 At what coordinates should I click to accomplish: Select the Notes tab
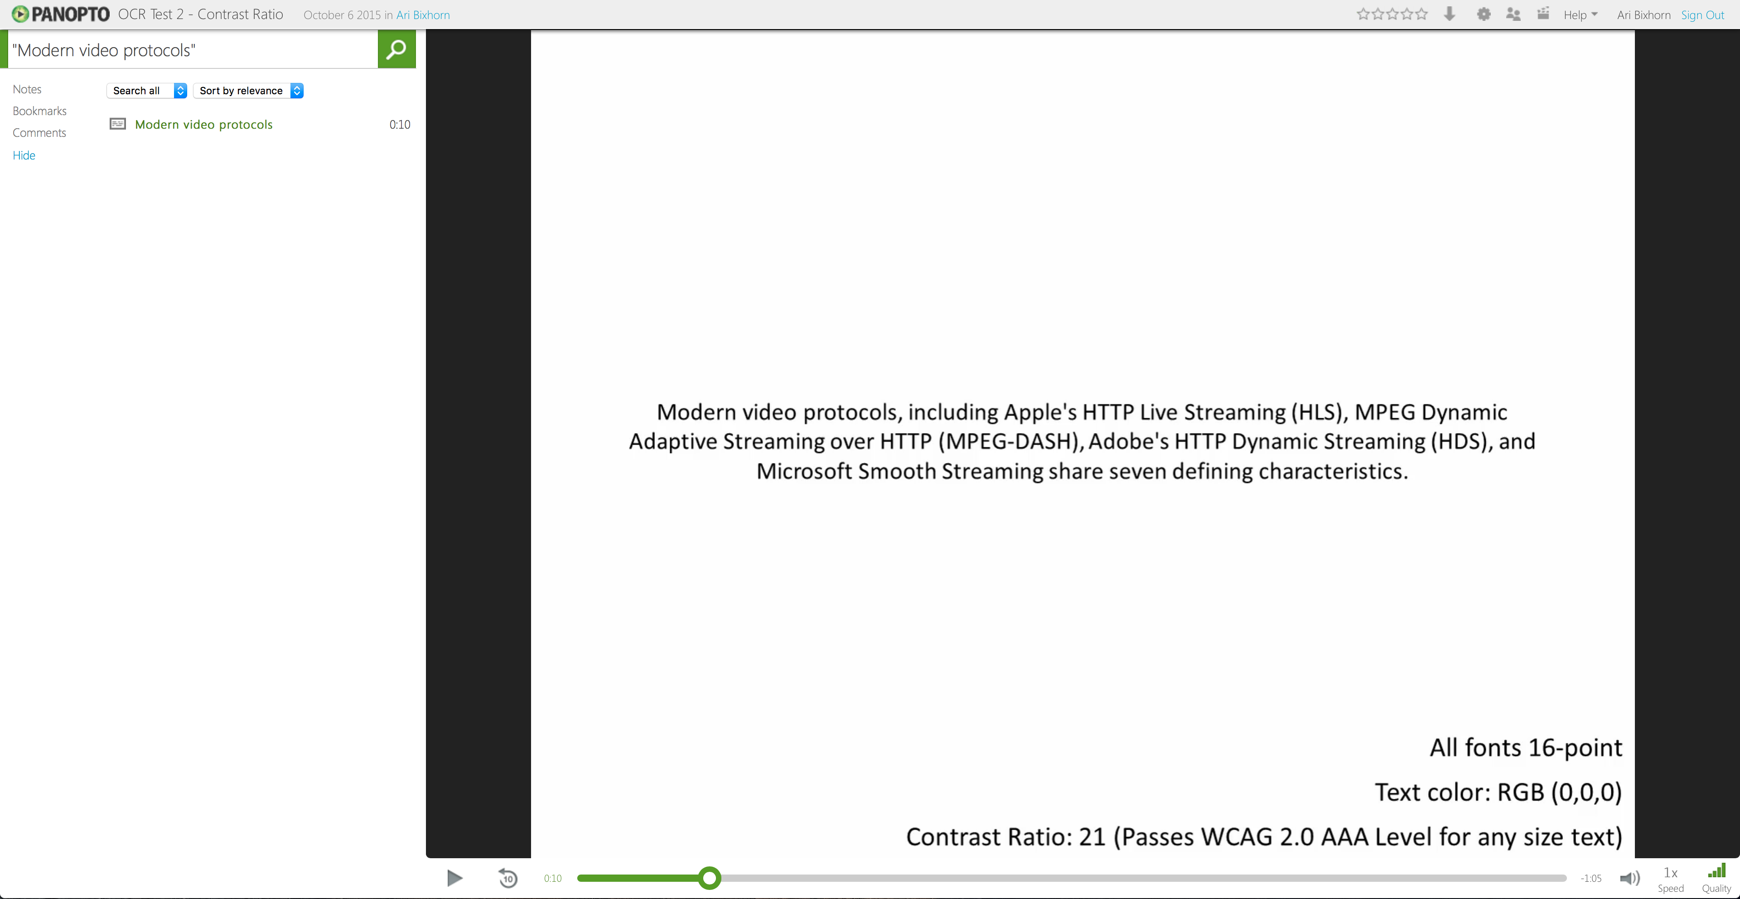click(x=25, y=88)
